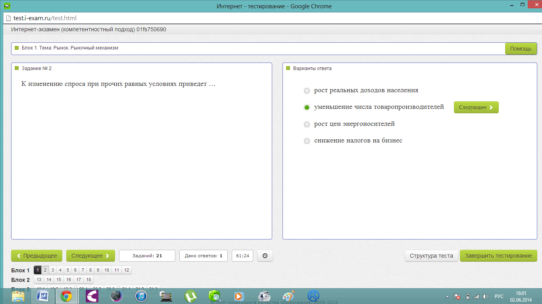Open the volume speaker tray icon
The height and width of the screenshot is (304, 542).
tap(485, 296)
